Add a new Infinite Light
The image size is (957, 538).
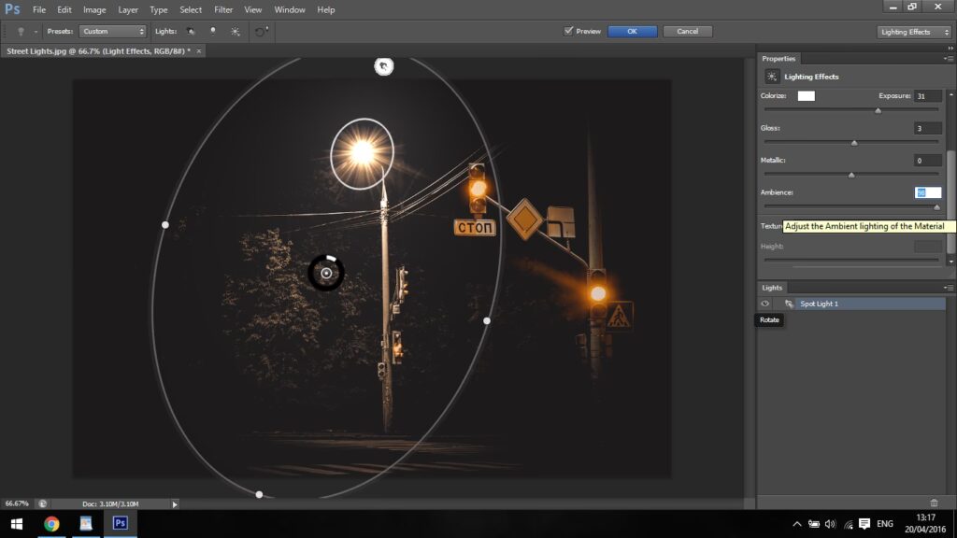point(235,31)
